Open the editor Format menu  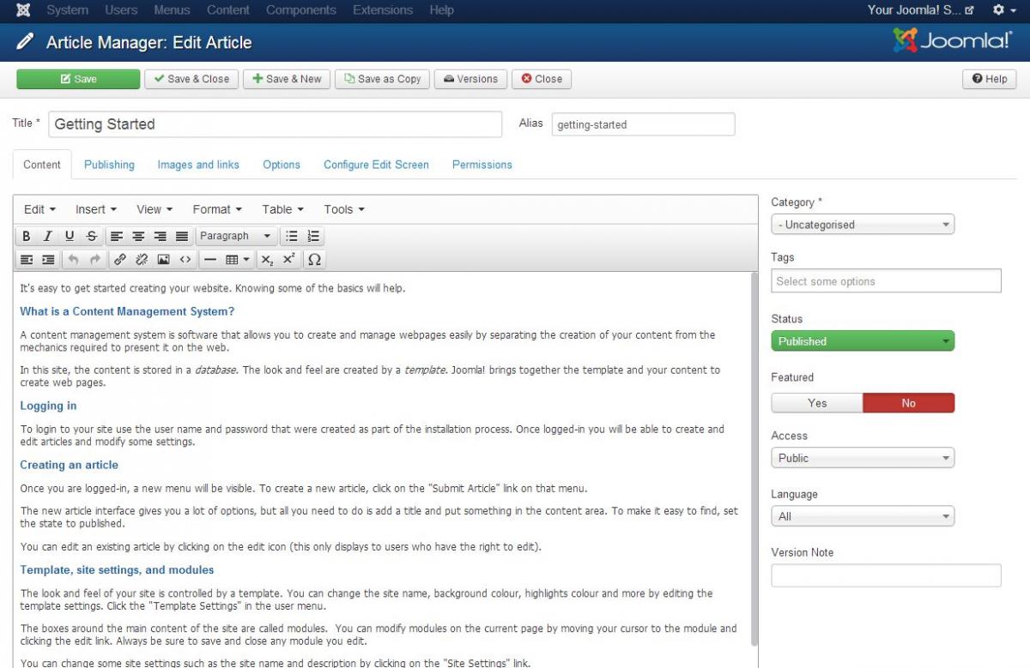(x=217, y=209)
